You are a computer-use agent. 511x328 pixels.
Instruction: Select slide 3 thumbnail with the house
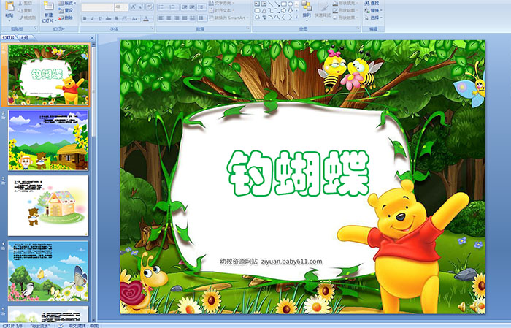48,205
